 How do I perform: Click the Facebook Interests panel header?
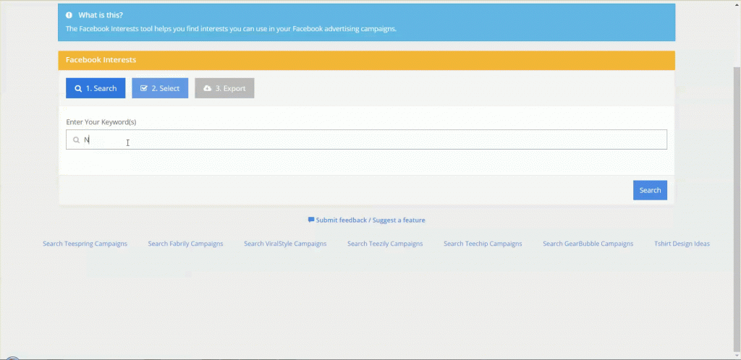(x=366, y=61)
